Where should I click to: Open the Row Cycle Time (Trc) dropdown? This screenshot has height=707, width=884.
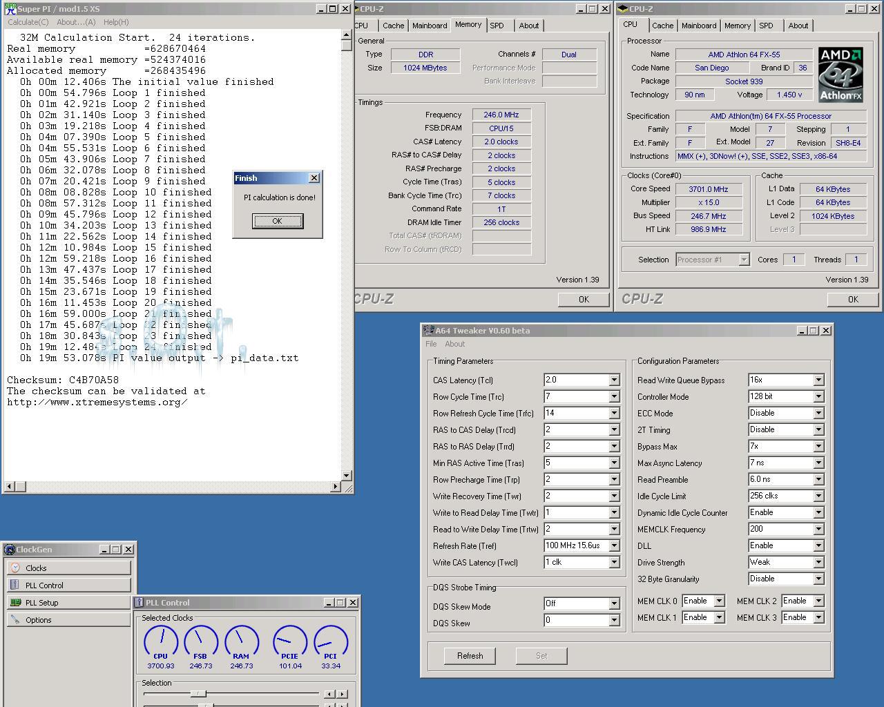tap(614, 396)
